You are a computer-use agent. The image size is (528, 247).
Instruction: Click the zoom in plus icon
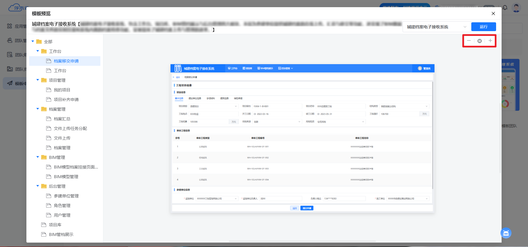click(x=490, y=41)
